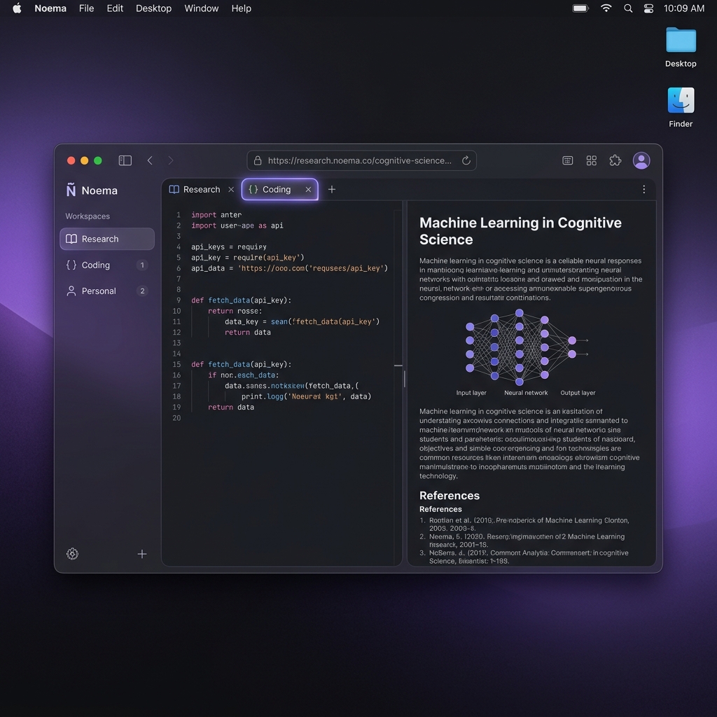The width and height of the screenshot is (717, 717).
Task: Close the Coding tab
Action: tap(308, 189)
